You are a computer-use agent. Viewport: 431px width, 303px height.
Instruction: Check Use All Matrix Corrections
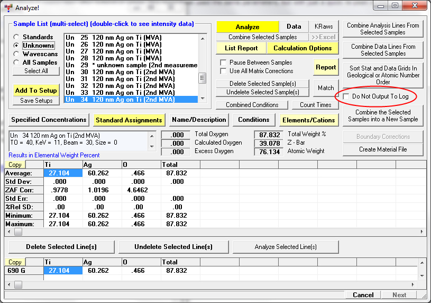click(x=223, y=71)
